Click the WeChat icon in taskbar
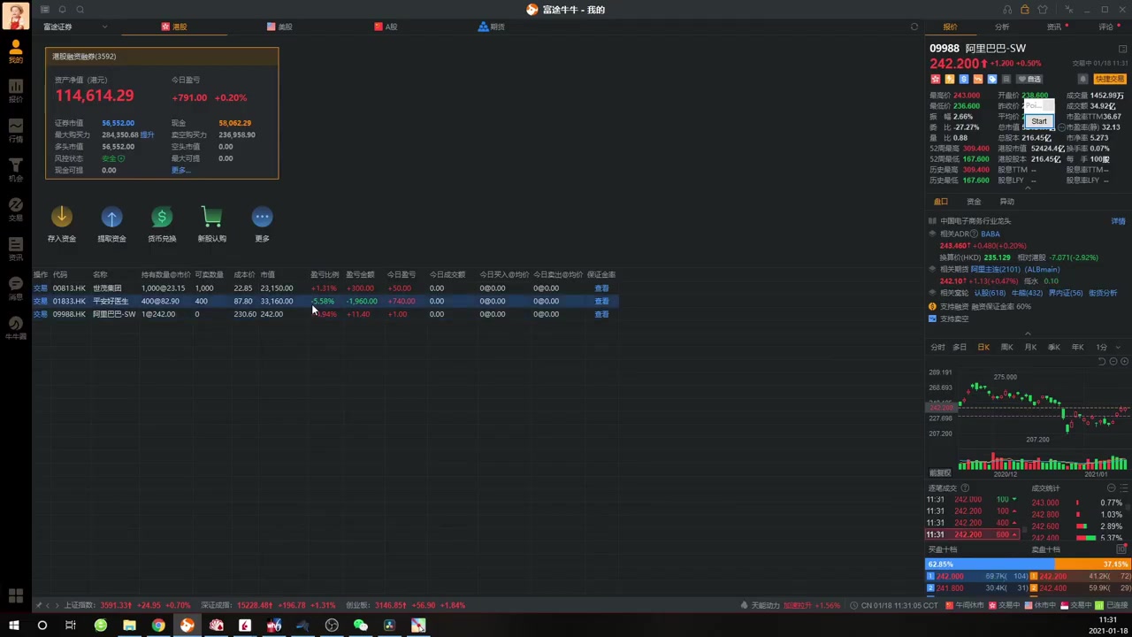This screenshot has width=1132, height=637. click(360, 625)
